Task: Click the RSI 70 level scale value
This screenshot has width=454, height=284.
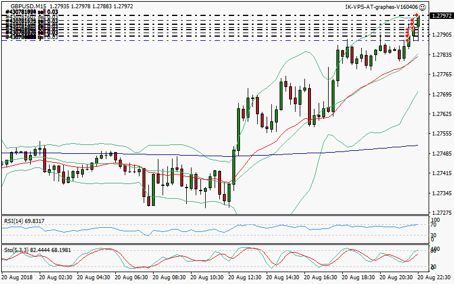Action: click(433, 225)
